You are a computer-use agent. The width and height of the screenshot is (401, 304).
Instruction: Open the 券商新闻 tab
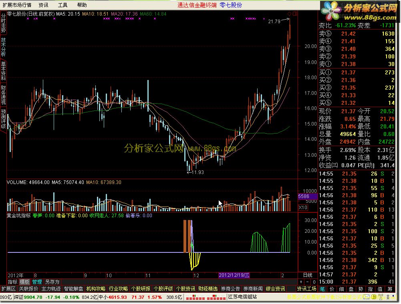point(253,289)
